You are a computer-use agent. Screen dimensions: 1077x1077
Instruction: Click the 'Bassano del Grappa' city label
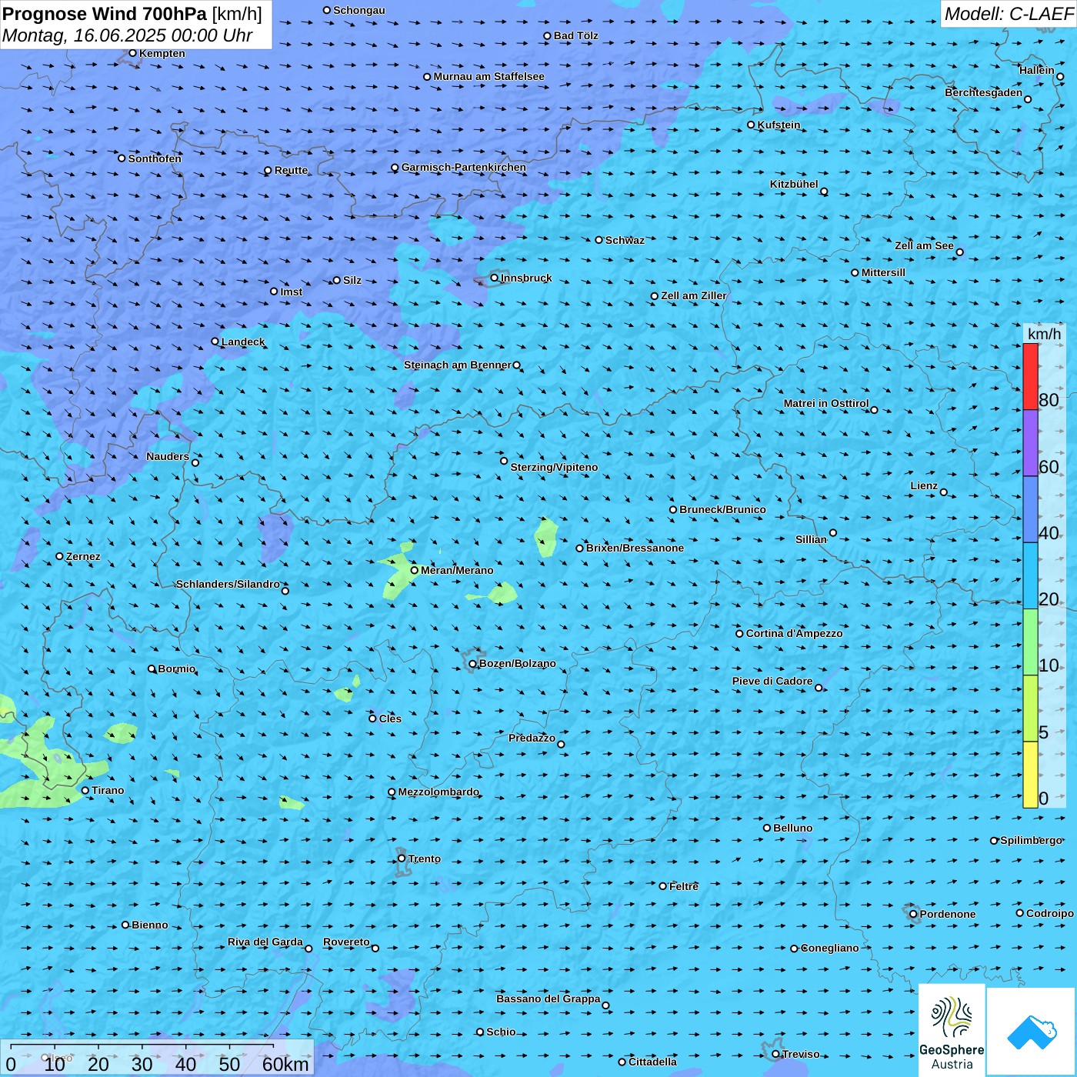click(549, 999)
